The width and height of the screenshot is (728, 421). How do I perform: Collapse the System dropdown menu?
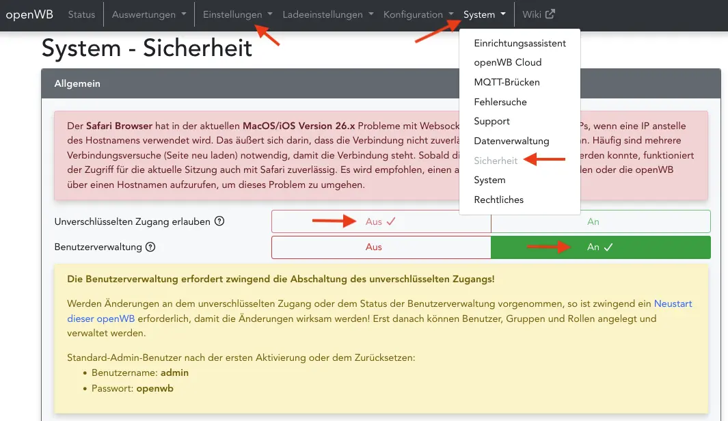click(484, 14)
